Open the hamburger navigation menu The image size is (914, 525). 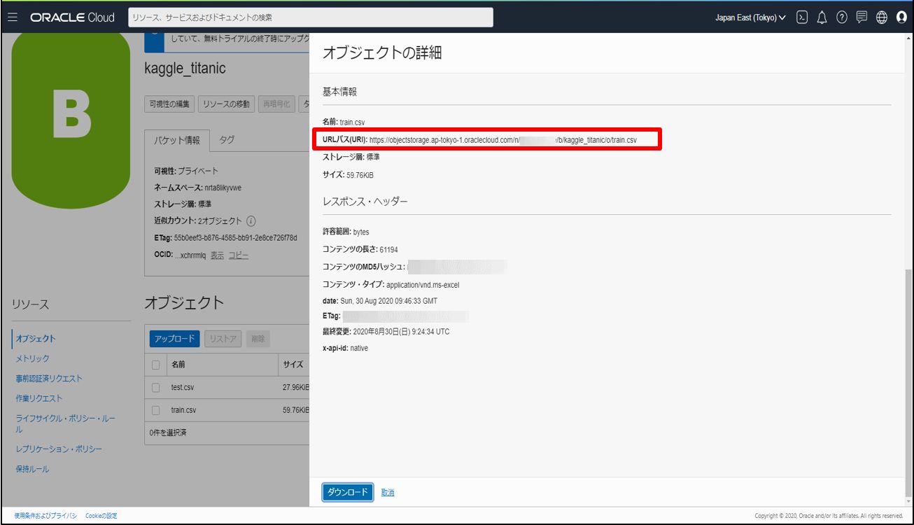[x=13, y=17]
